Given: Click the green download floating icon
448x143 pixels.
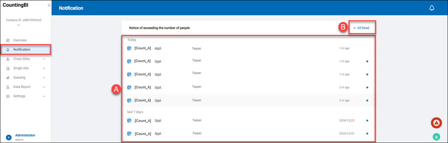Looking at the screenshot, I should coord(436,137).
